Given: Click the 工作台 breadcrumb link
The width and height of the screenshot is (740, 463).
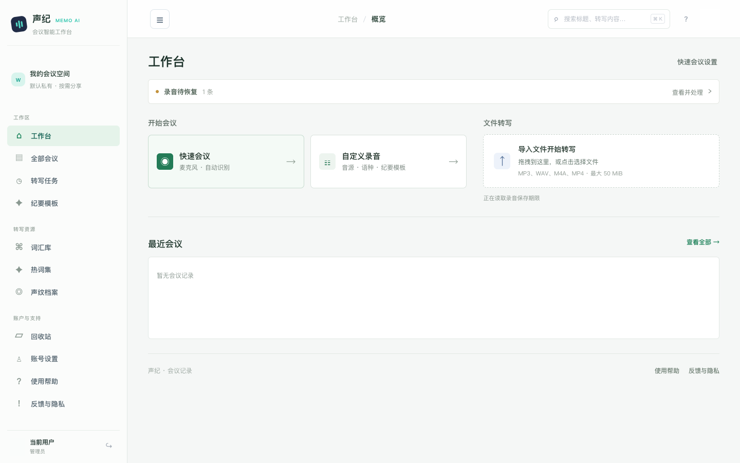Looking at the screenshot, I should point(347,19).
